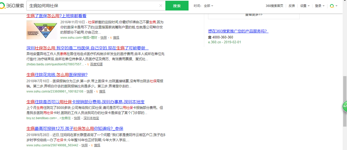Click V icon beside first result's 搜狐
Screen dimensions: 347x150
(111, 38)
